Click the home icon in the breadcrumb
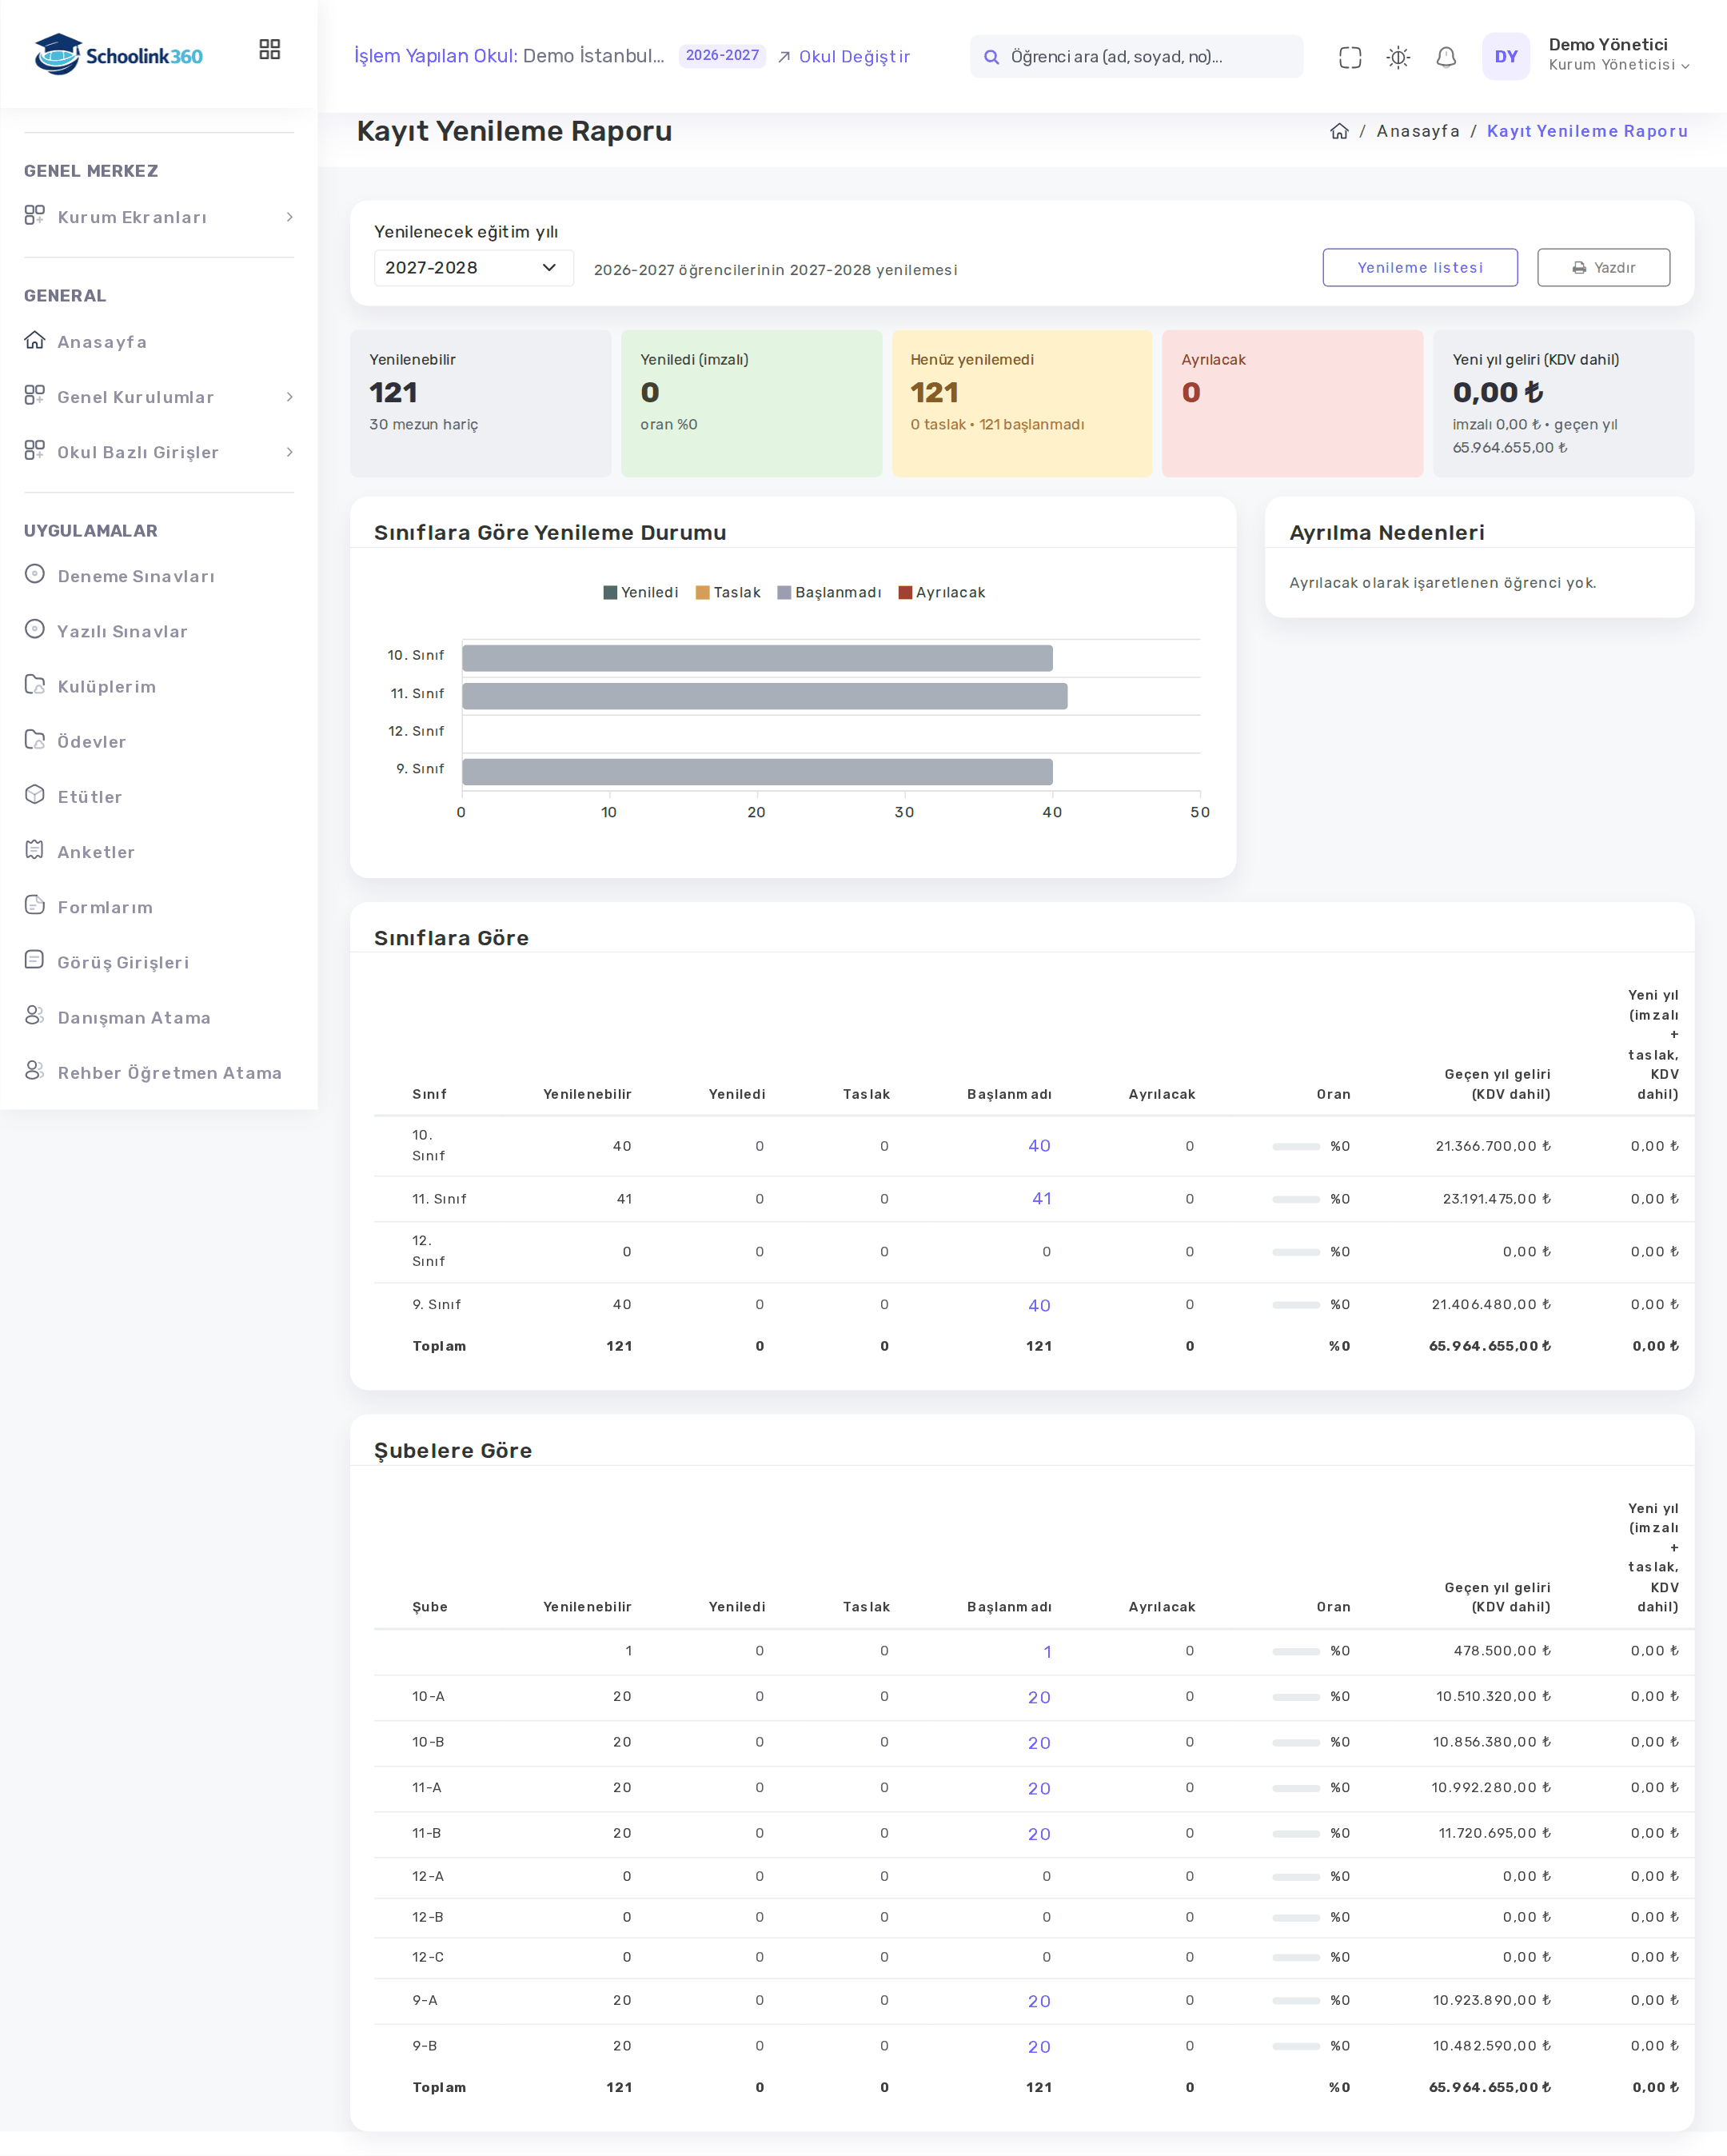Screen dimensions: 1727x2156 (x=1339, y=131)
